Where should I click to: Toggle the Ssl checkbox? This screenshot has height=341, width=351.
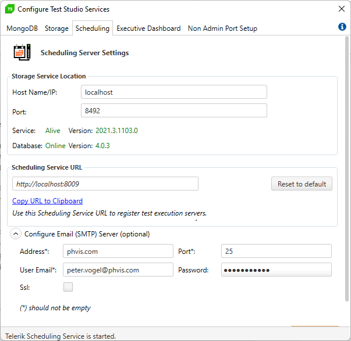pos(68,287)
